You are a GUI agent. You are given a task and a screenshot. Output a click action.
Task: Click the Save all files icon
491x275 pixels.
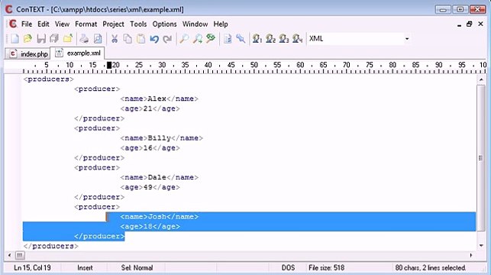54,39
